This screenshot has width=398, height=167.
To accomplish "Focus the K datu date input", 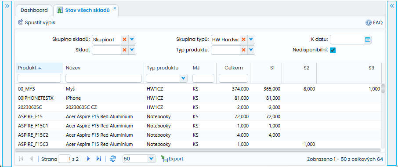I will [x=347, y=40].
